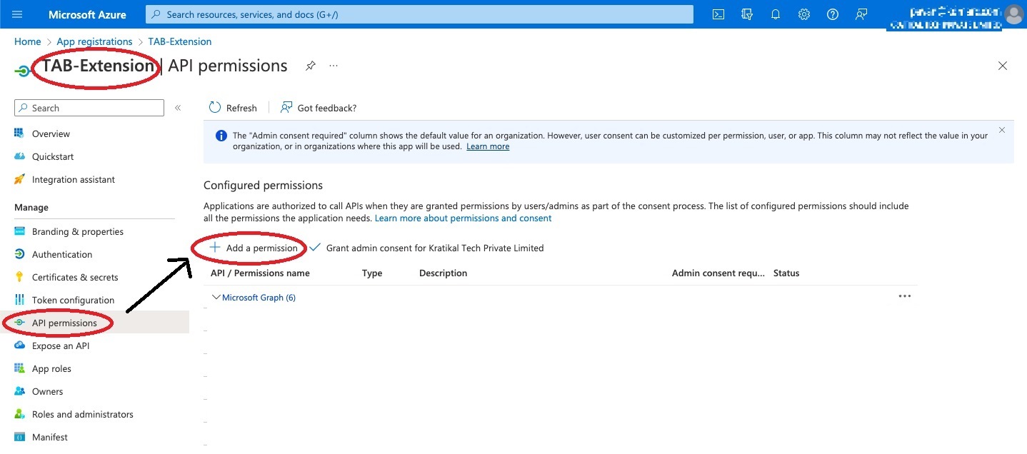1027x454 pixels.
Task: Open Learn more about permissions and consent
Action: coord(464,218)
